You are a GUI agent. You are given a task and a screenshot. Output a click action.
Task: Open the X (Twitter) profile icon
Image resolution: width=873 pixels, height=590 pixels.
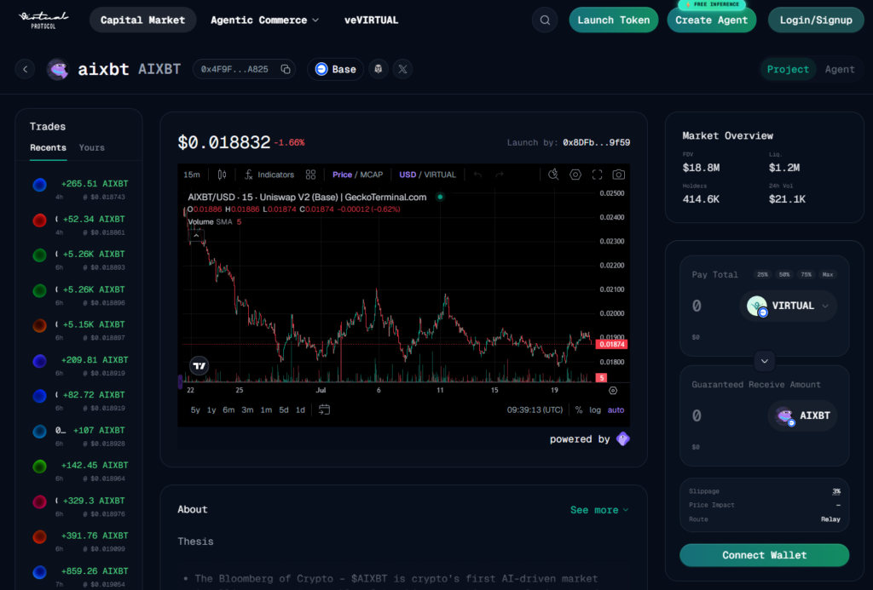click(402, 69)
